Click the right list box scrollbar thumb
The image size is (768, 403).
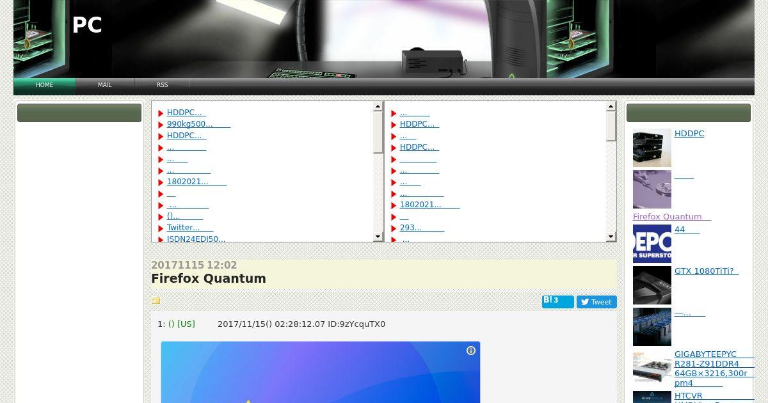[x=611, y=126]
